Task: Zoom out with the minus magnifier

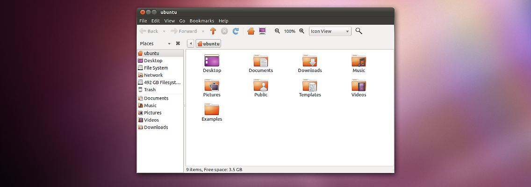Action: [277, 31]
